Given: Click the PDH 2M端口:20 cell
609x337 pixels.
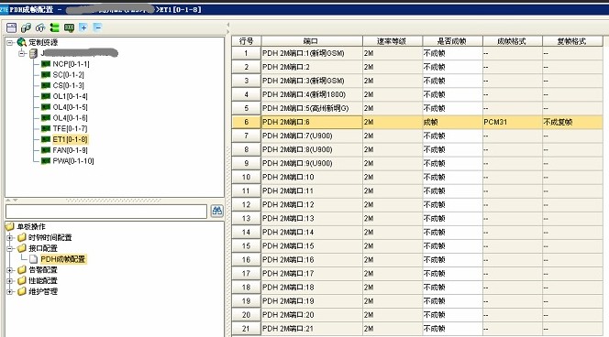Looking at the screenshot, I should 312,315.
